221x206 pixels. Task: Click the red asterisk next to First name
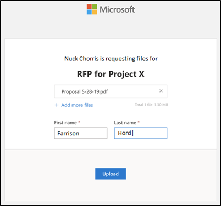(x=79, y=122)
